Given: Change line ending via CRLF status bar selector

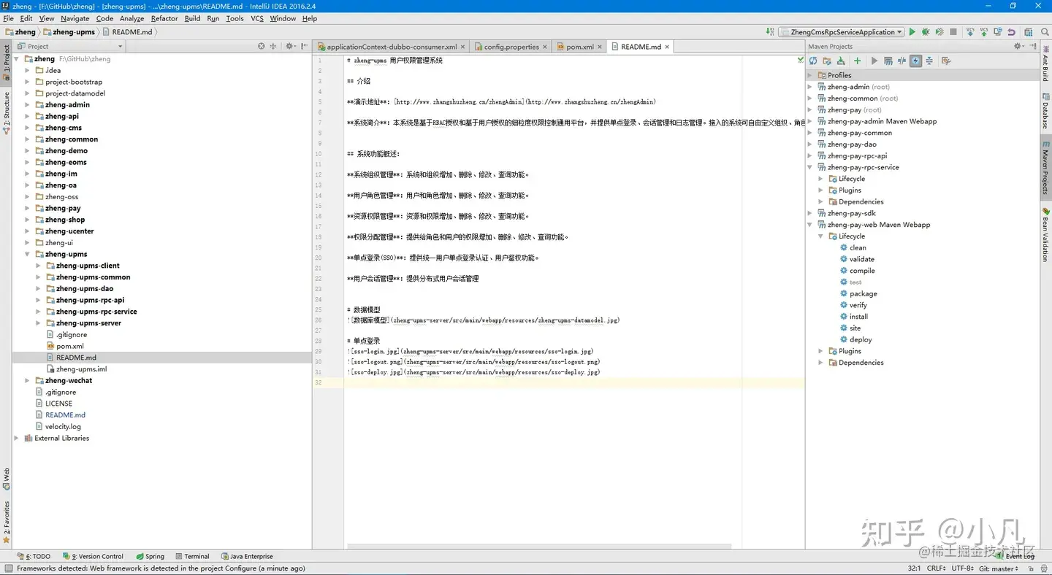Looking at the screenshot, I should click(x=936, y=568).
